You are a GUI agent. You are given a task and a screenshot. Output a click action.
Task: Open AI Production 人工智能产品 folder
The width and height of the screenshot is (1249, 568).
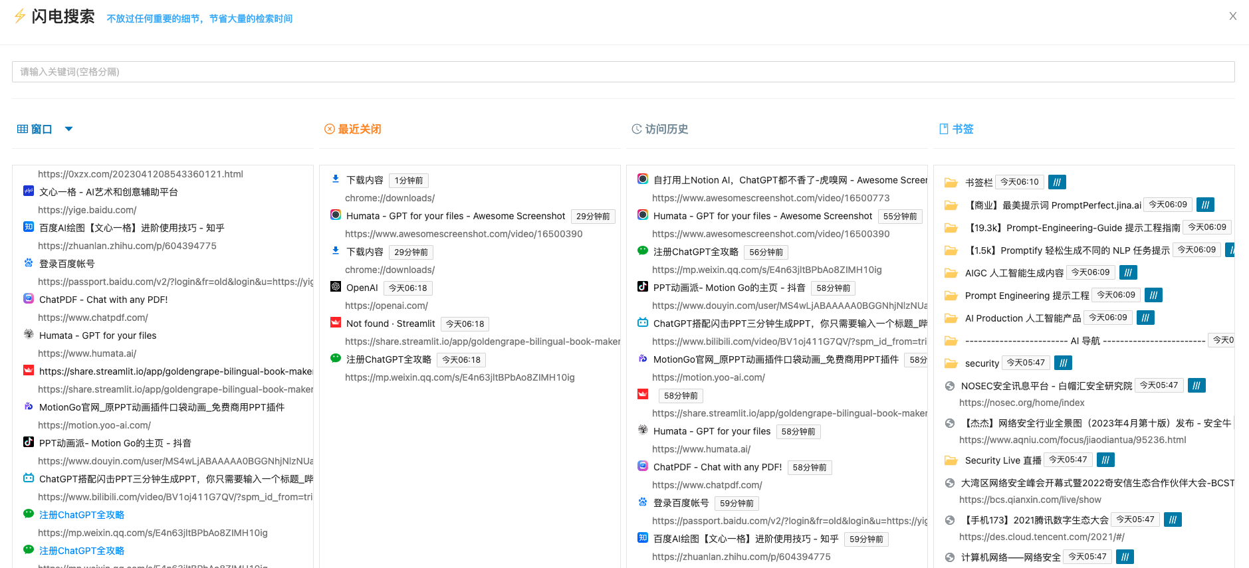pyautogui.click(x=1023, y=318)
